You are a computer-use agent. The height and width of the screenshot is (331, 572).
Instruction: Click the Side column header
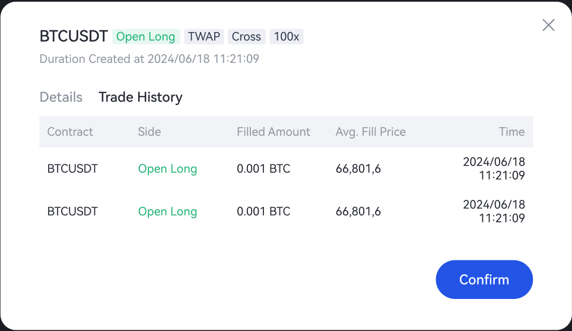pos(150,132)
